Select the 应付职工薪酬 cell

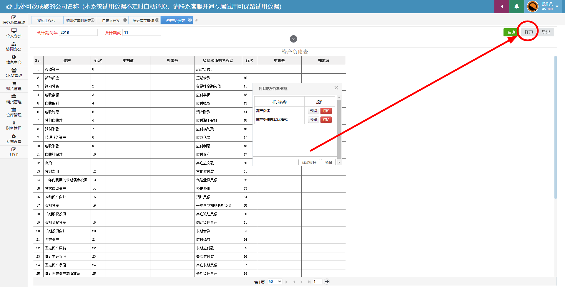click(x=218, y=120)
